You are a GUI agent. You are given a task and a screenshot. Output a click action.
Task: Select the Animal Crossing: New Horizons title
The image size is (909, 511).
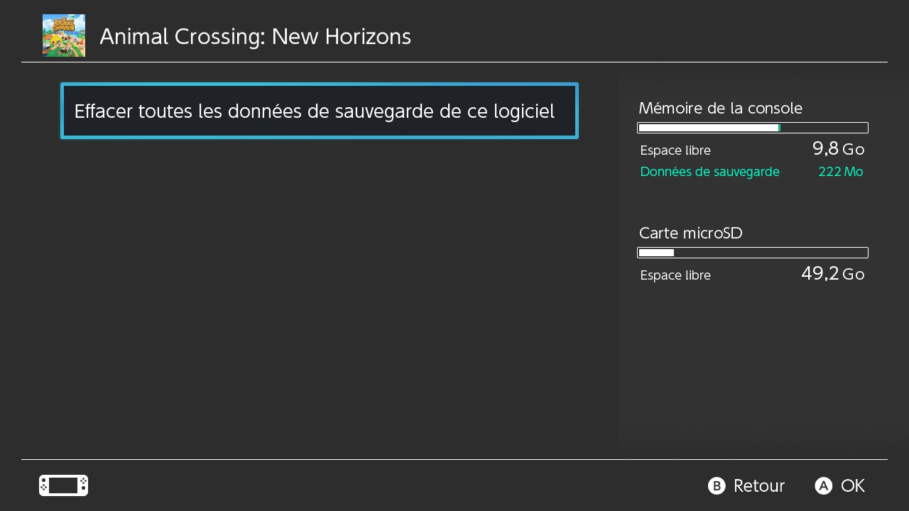point(255,37)
